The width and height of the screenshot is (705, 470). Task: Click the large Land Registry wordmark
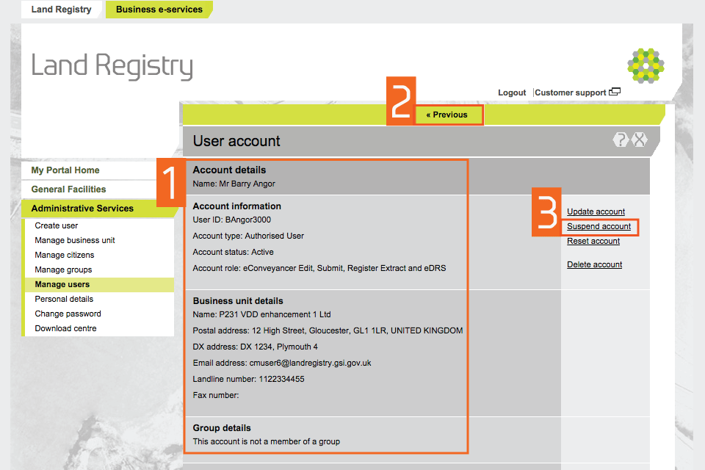[112, 65]
